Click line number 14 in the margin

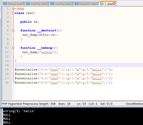tap(7, 65)
